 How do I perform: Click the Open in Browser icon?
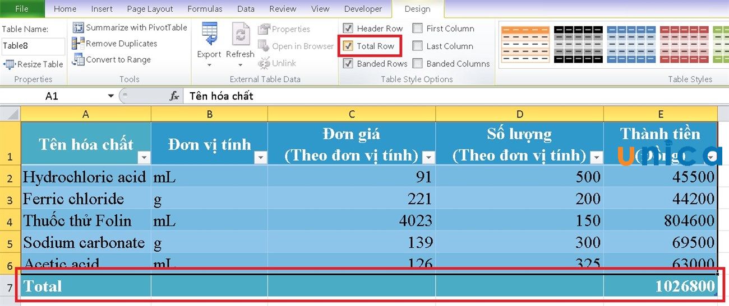[264, 46]
